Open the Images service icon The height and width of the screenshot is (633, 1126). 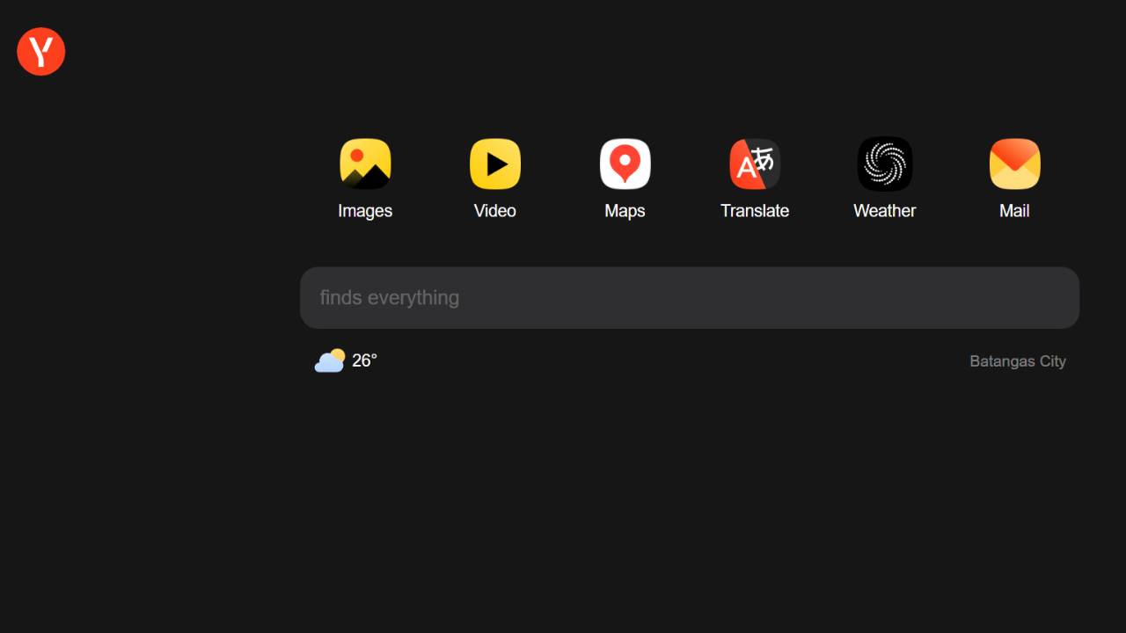tap(365, 164)
